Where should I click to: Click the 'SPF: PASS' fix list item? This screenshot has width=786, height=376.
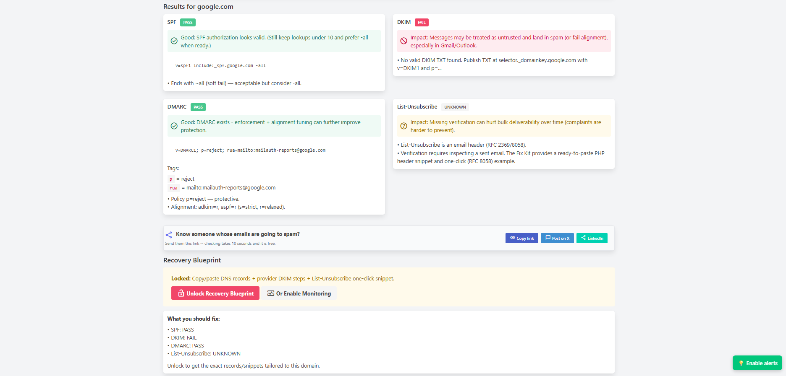click(x=181, y=330)
